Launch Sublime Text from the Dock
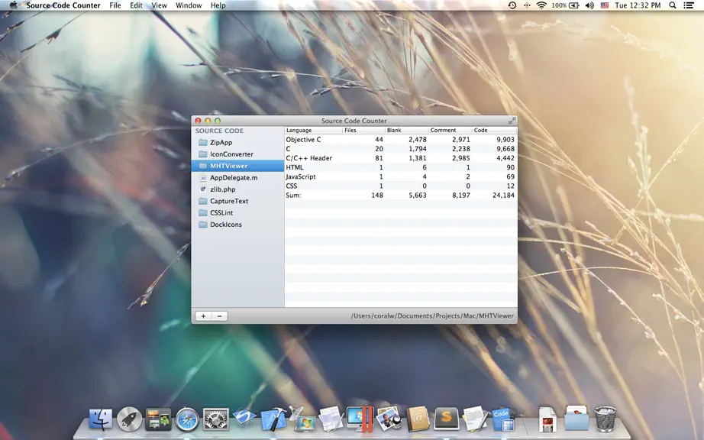Viewport: 704px width, 440px height. click(446, 419)
